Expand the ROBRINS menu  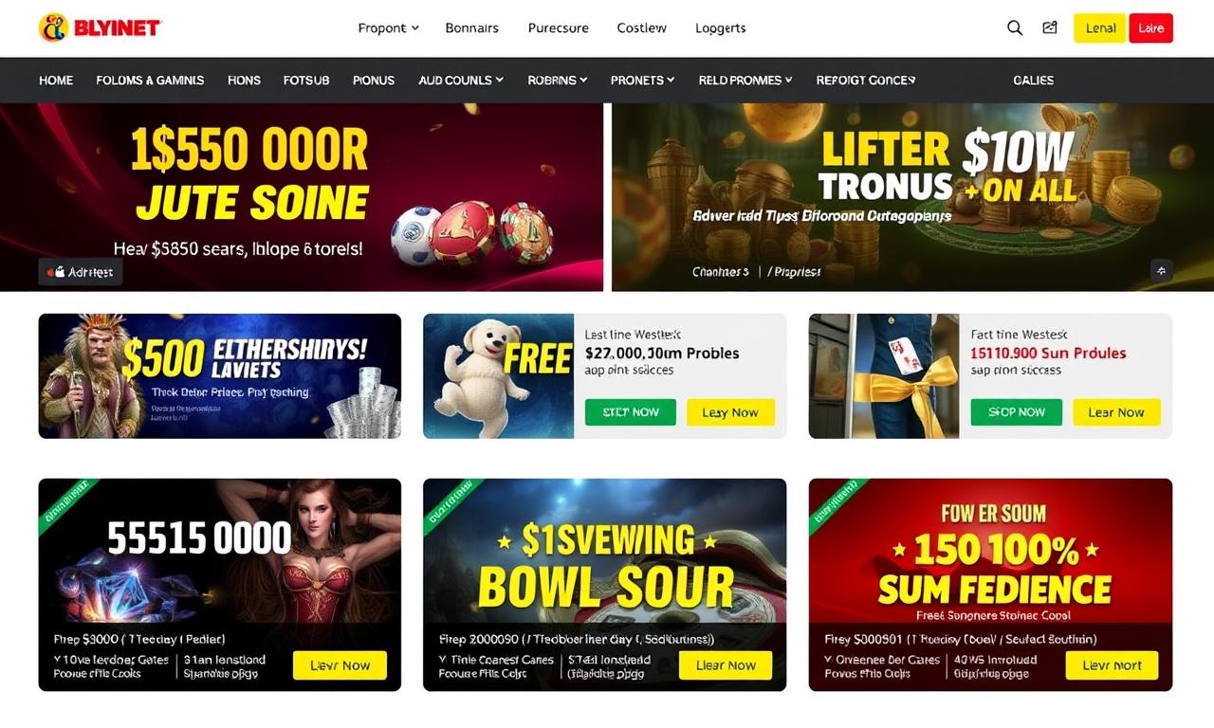(x=558, y=81)
